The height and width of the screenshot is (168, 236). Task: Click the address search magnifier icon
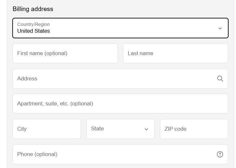pyautogui.click(x=220, y=78)
